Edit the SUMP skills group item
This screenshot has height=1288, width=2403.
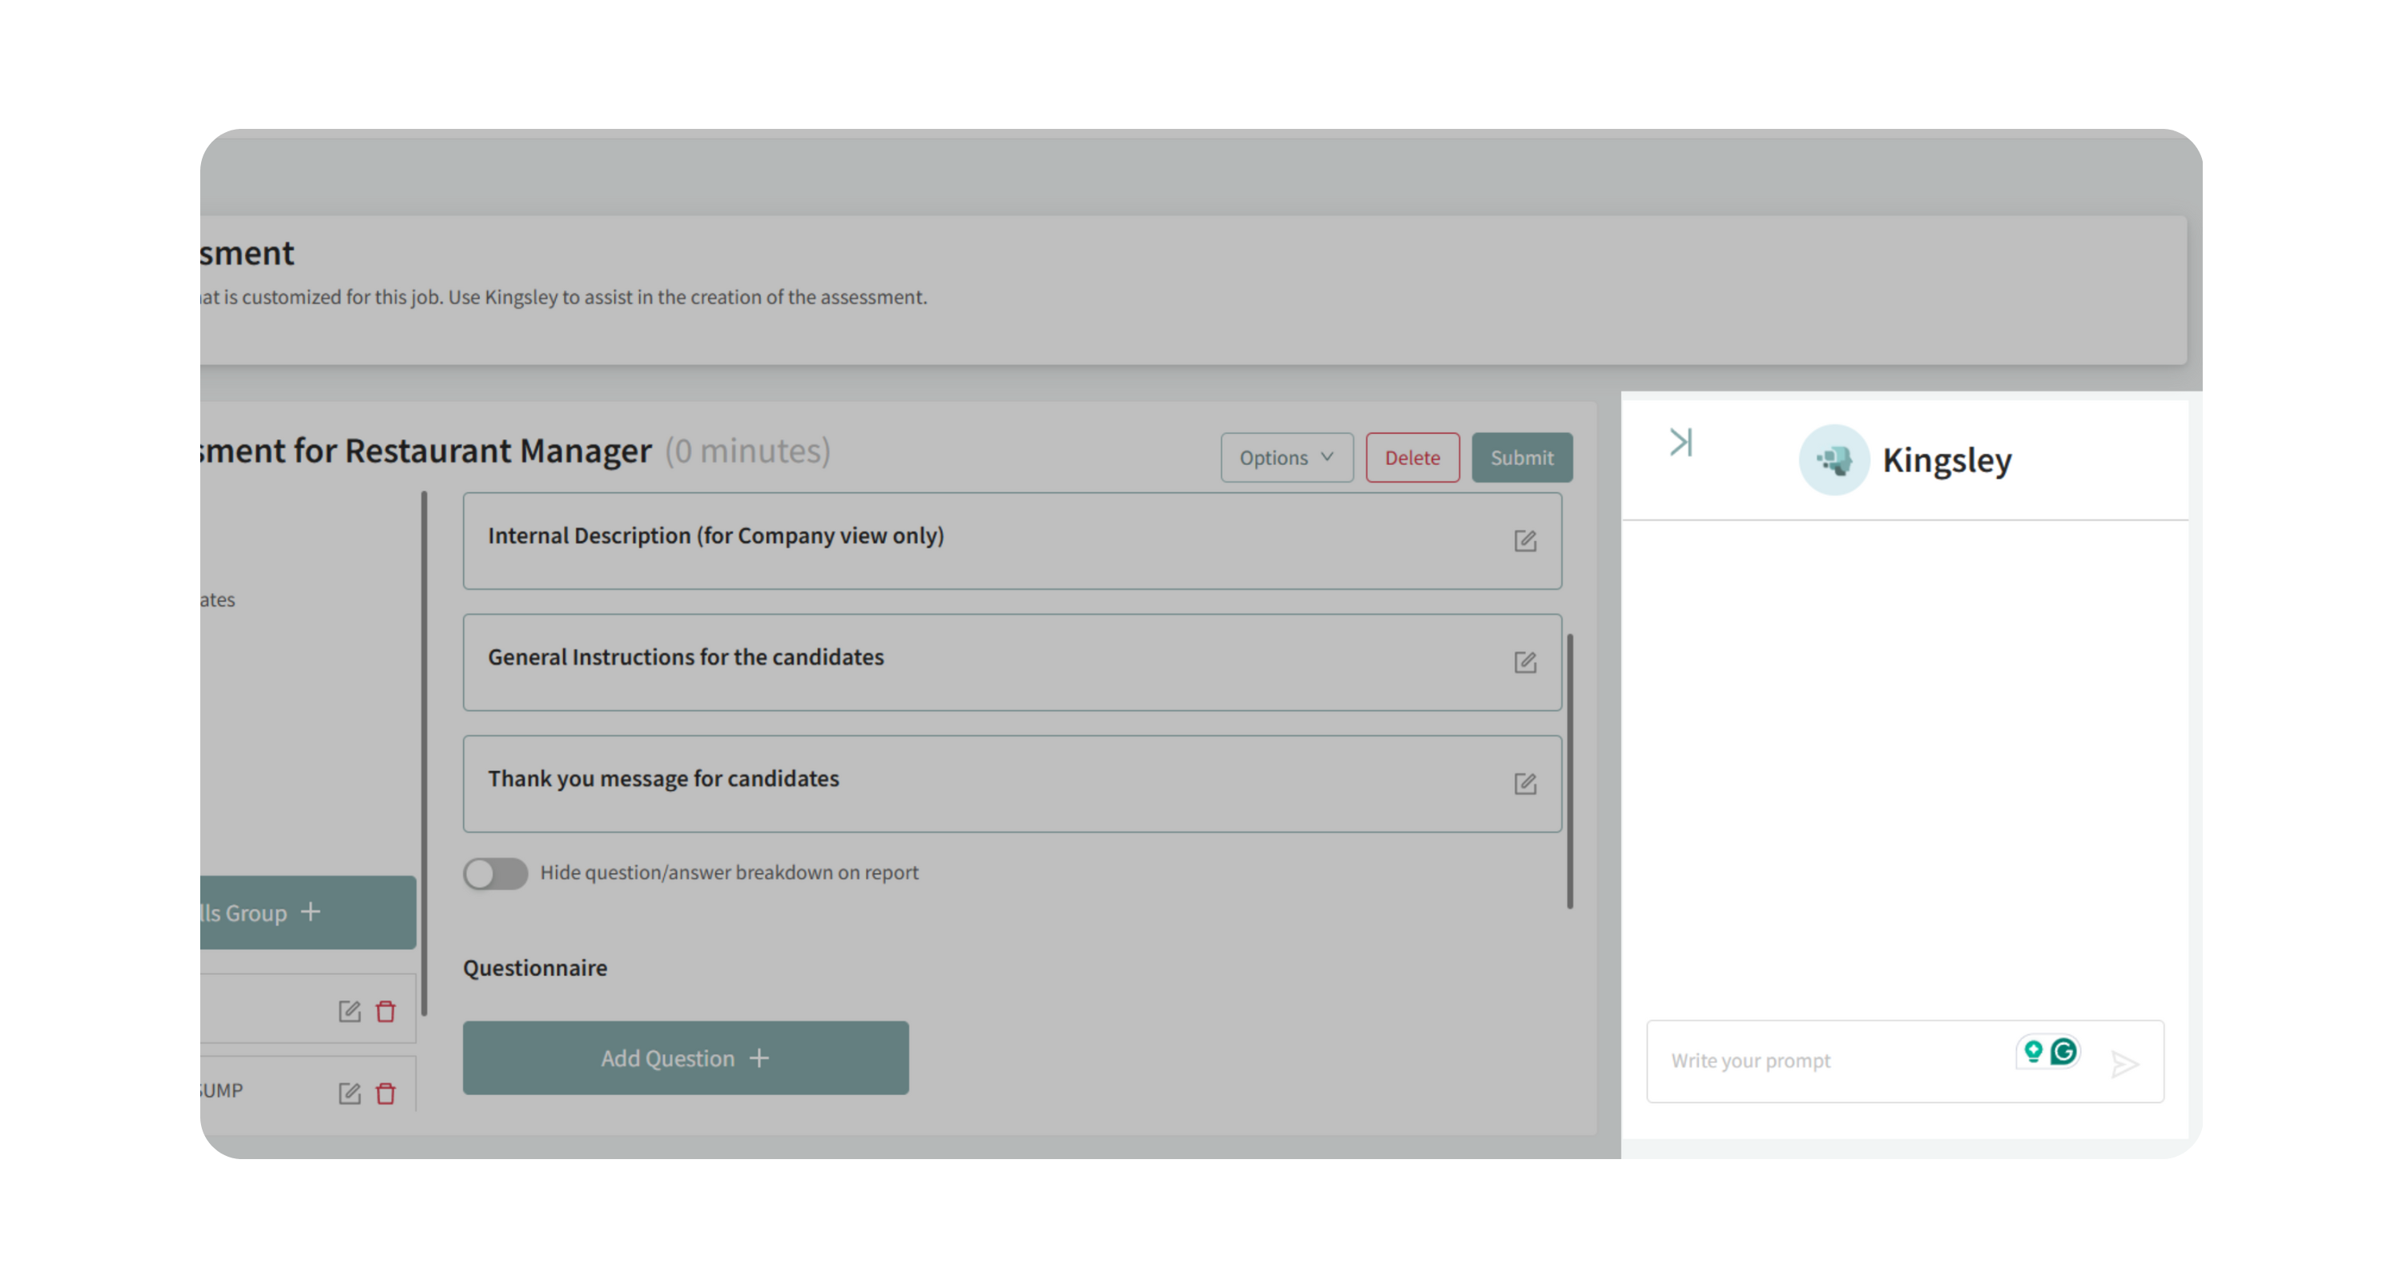349,1093
